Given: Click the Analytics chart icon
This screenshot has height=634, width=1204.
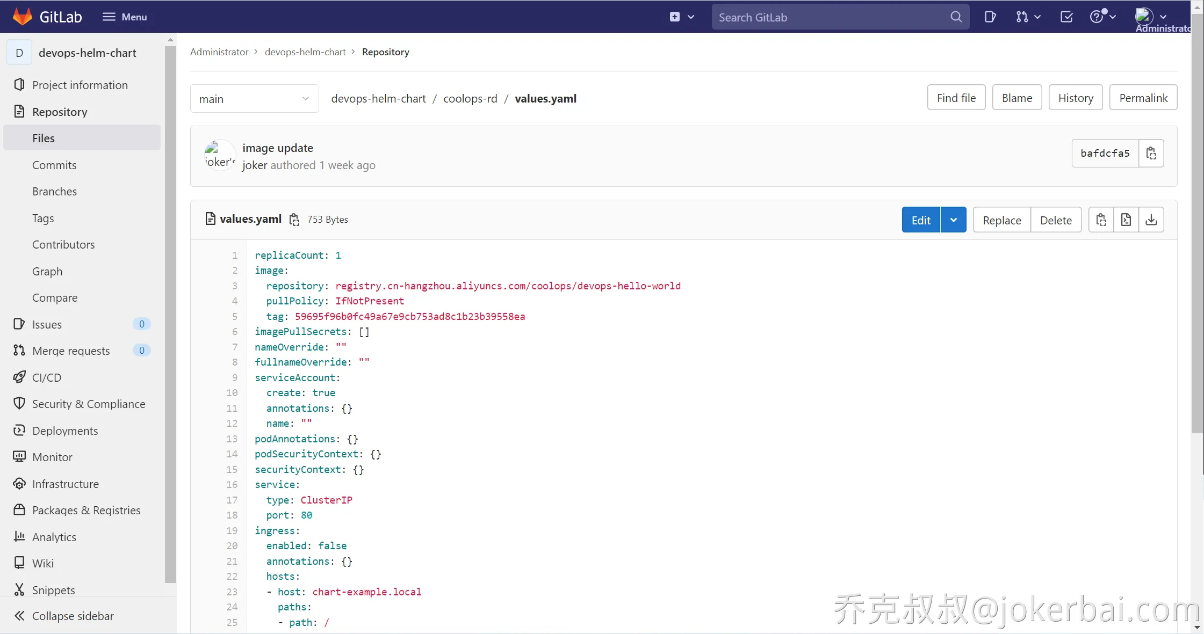Looking at the screenshot, I should (x=19, y=536).
